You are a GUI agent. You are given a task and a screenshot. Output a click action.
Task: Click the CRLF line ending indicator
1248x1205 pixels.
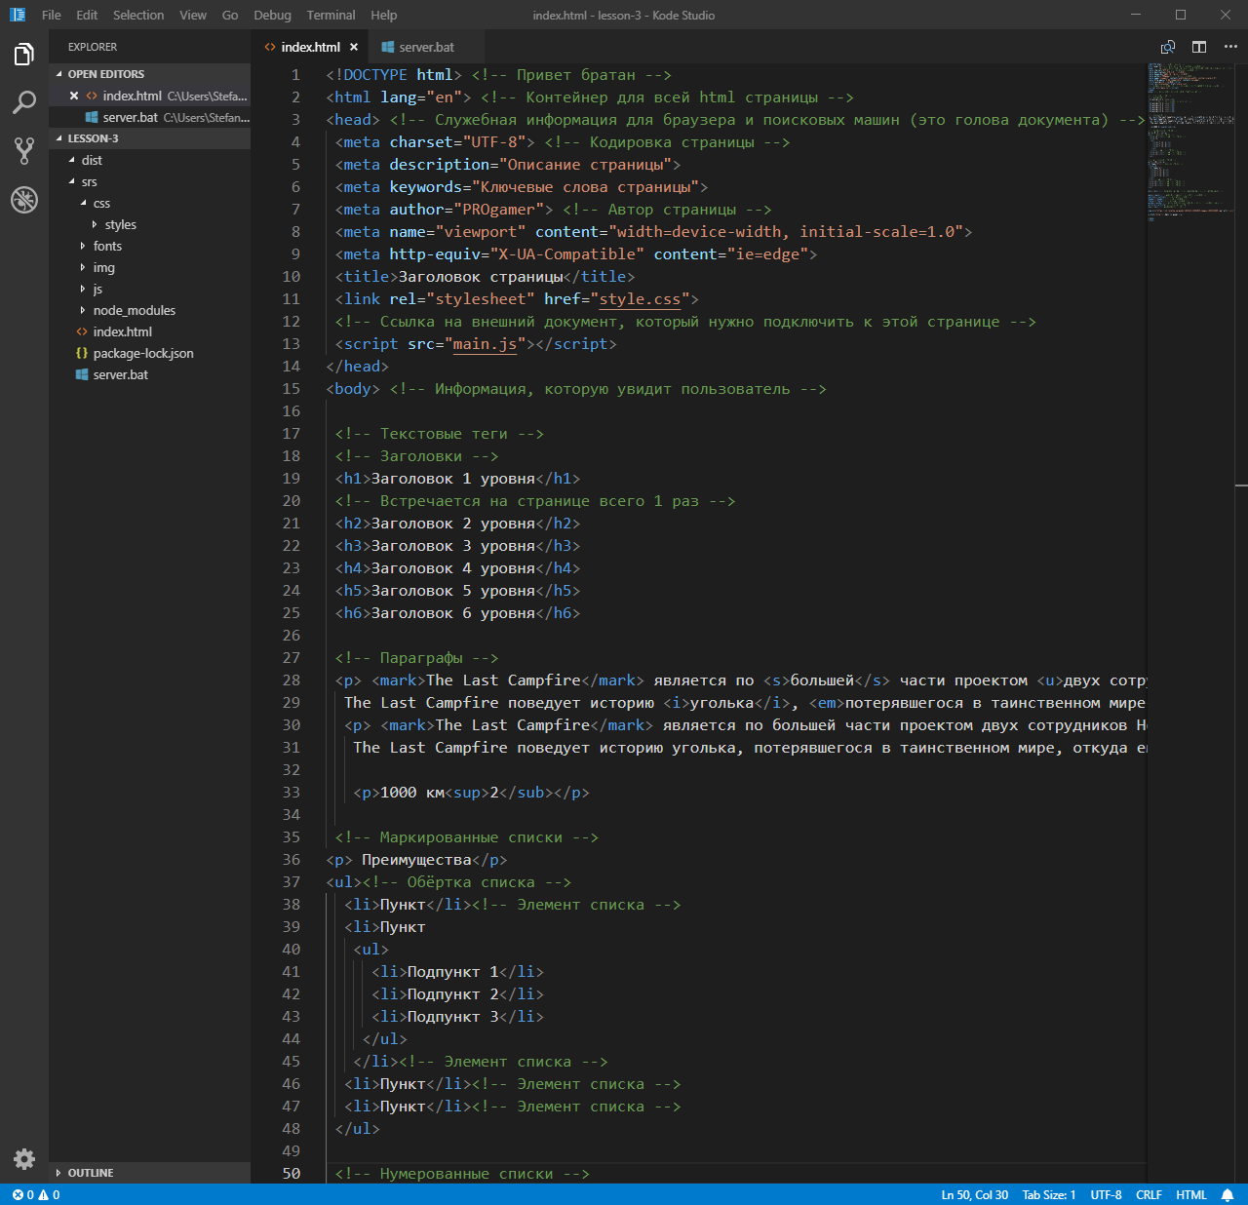pos(1149,1194)
